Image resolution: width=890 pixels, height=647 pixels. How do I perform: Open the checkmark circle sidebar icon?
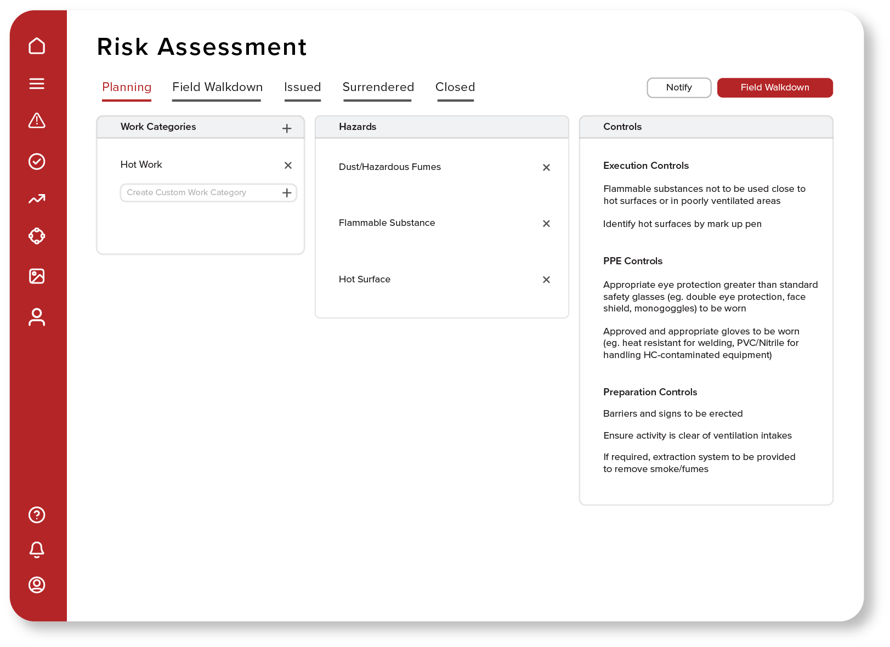pos(37,161)
